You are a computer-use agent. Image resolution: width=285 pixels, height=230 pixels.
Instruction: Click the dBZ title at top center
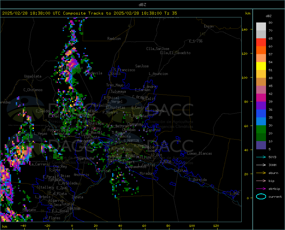pos(142,5)
